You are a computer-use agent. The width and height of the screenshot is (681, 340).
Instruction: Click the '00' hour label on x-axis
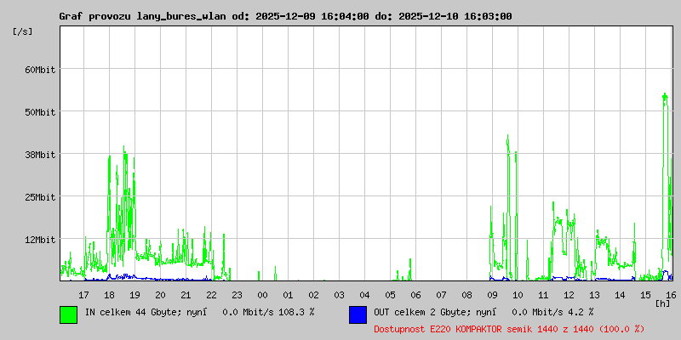pos(263,295)
